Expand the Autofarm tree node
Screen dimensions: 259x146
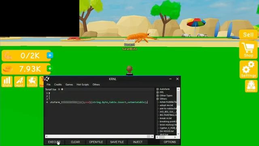157,89
